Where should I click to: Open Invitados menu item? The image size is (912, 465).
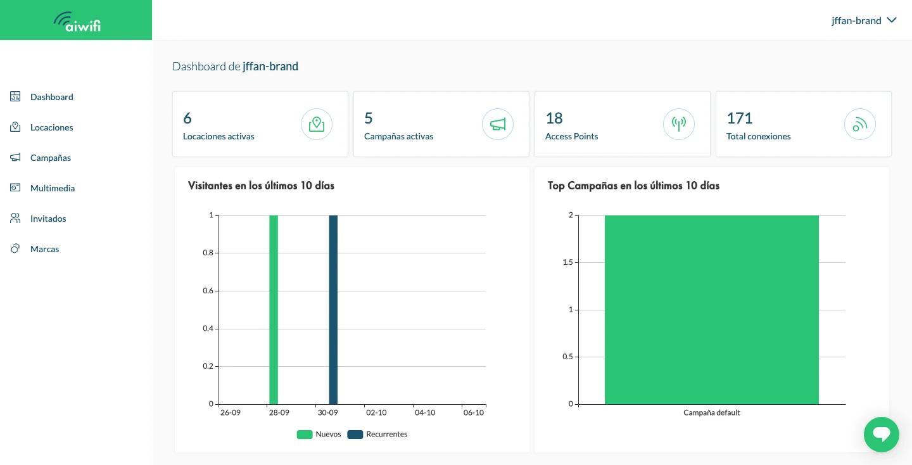click(48, 219)
